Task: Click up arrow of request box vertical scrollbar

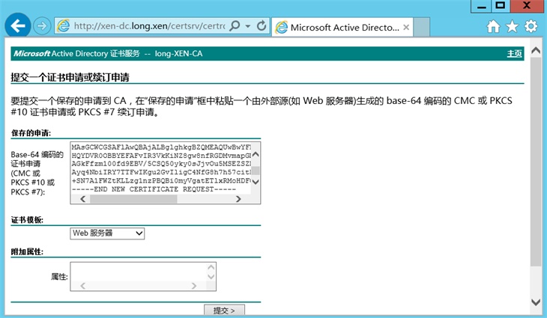Action: point(256,154)
